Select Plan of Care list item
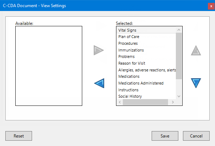The image size is (215, 146). point(129,37)
